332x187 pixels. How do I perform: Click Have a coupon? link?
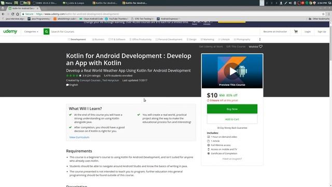tap(232, 159)
